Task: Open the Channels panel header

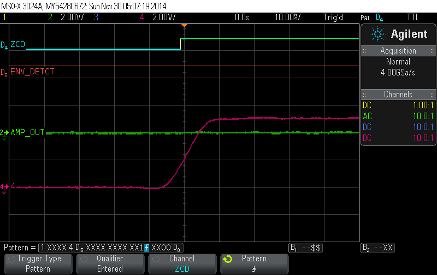Action: click(398, 95)
